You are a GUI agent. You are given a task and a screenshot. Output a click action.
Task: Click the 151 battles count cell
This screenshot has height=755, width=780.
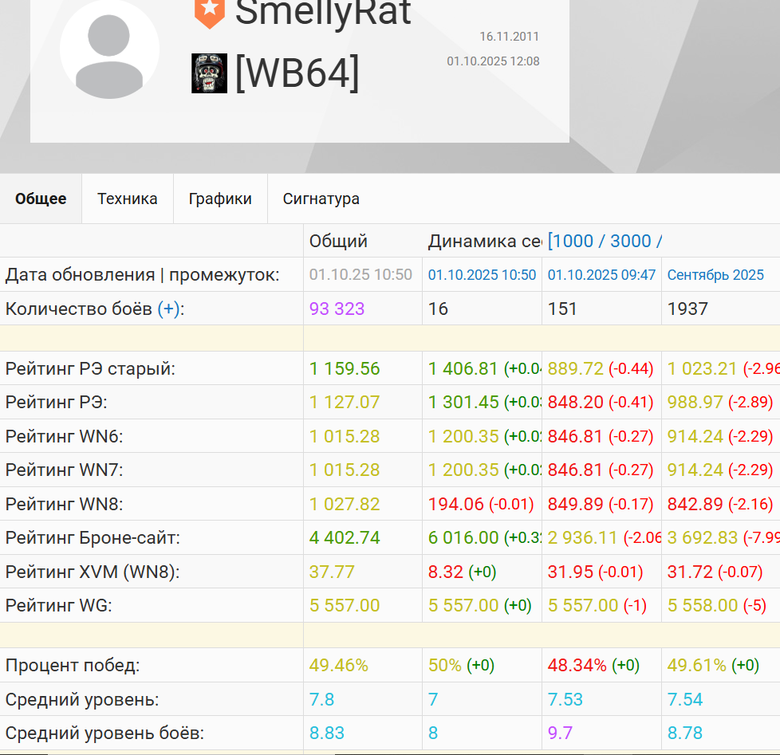[x=562, y=309]
